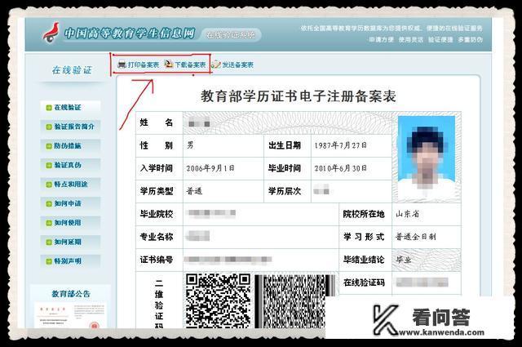Click the pixelated student photo
The width and height of the screenshot is (522, 347).
click(x=427, y=158)
